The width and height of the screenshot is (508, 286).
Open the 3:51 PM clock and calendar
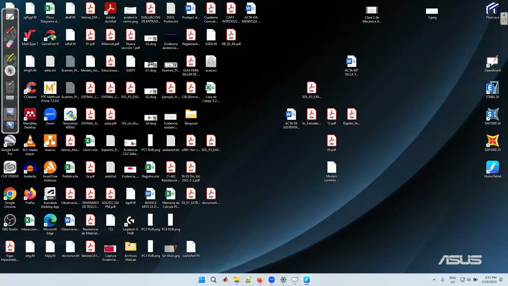coord(489,280)
